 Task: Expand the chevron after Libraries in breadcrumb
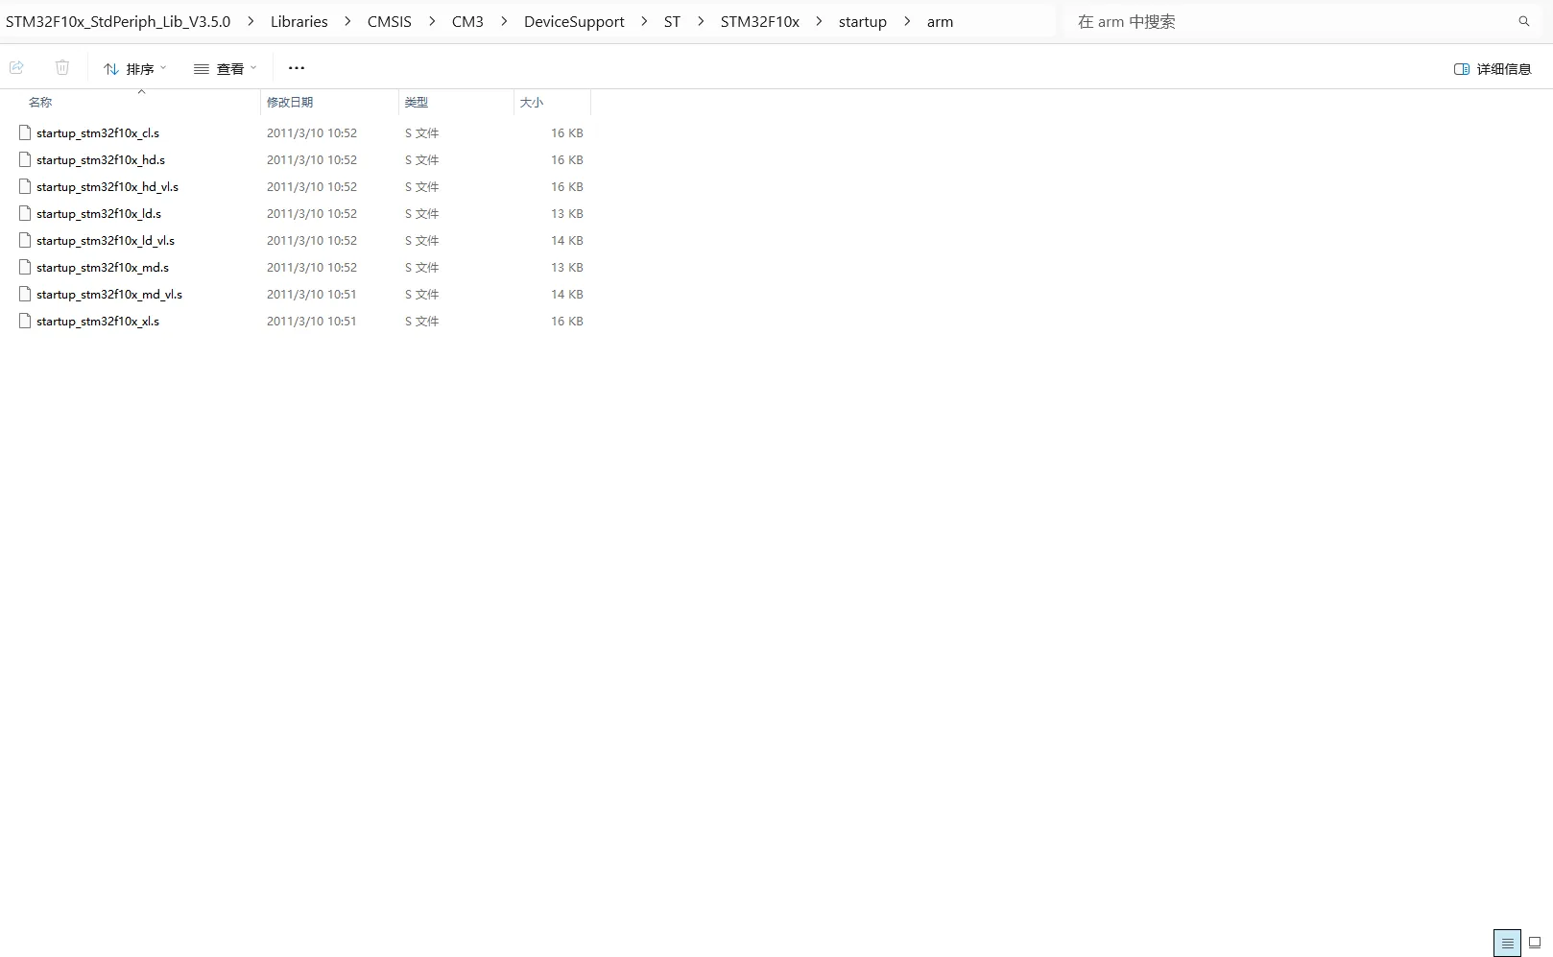(347, 21)
